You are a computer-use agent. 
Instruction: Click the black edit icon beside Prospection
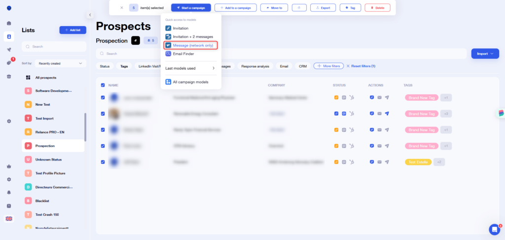pyautogui.click(x=136, y=40)
